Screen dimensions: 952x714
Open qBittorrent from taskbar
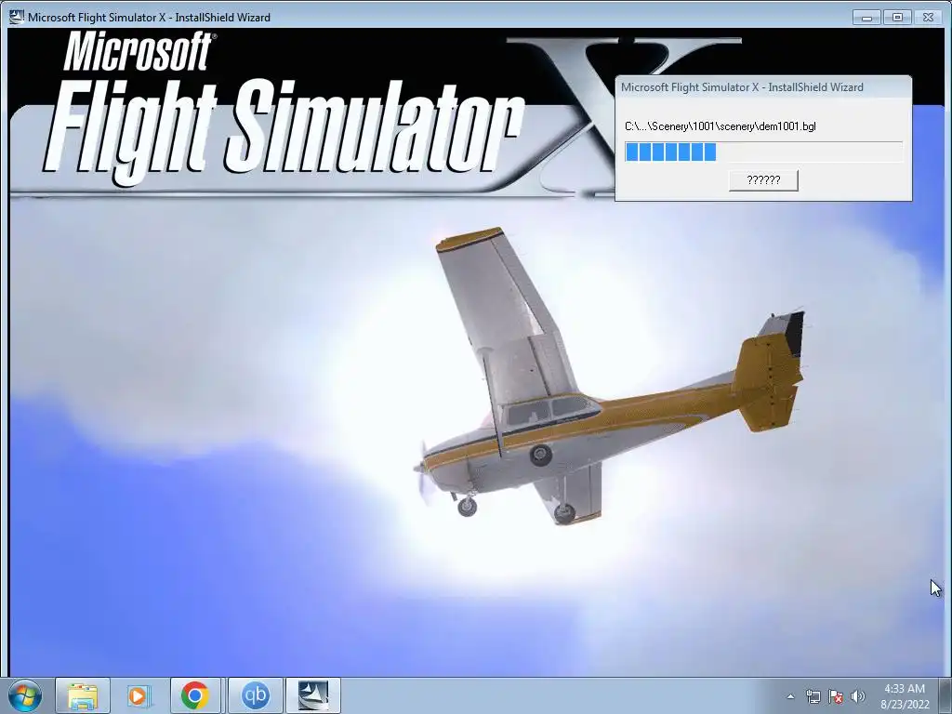click(256, 695)
